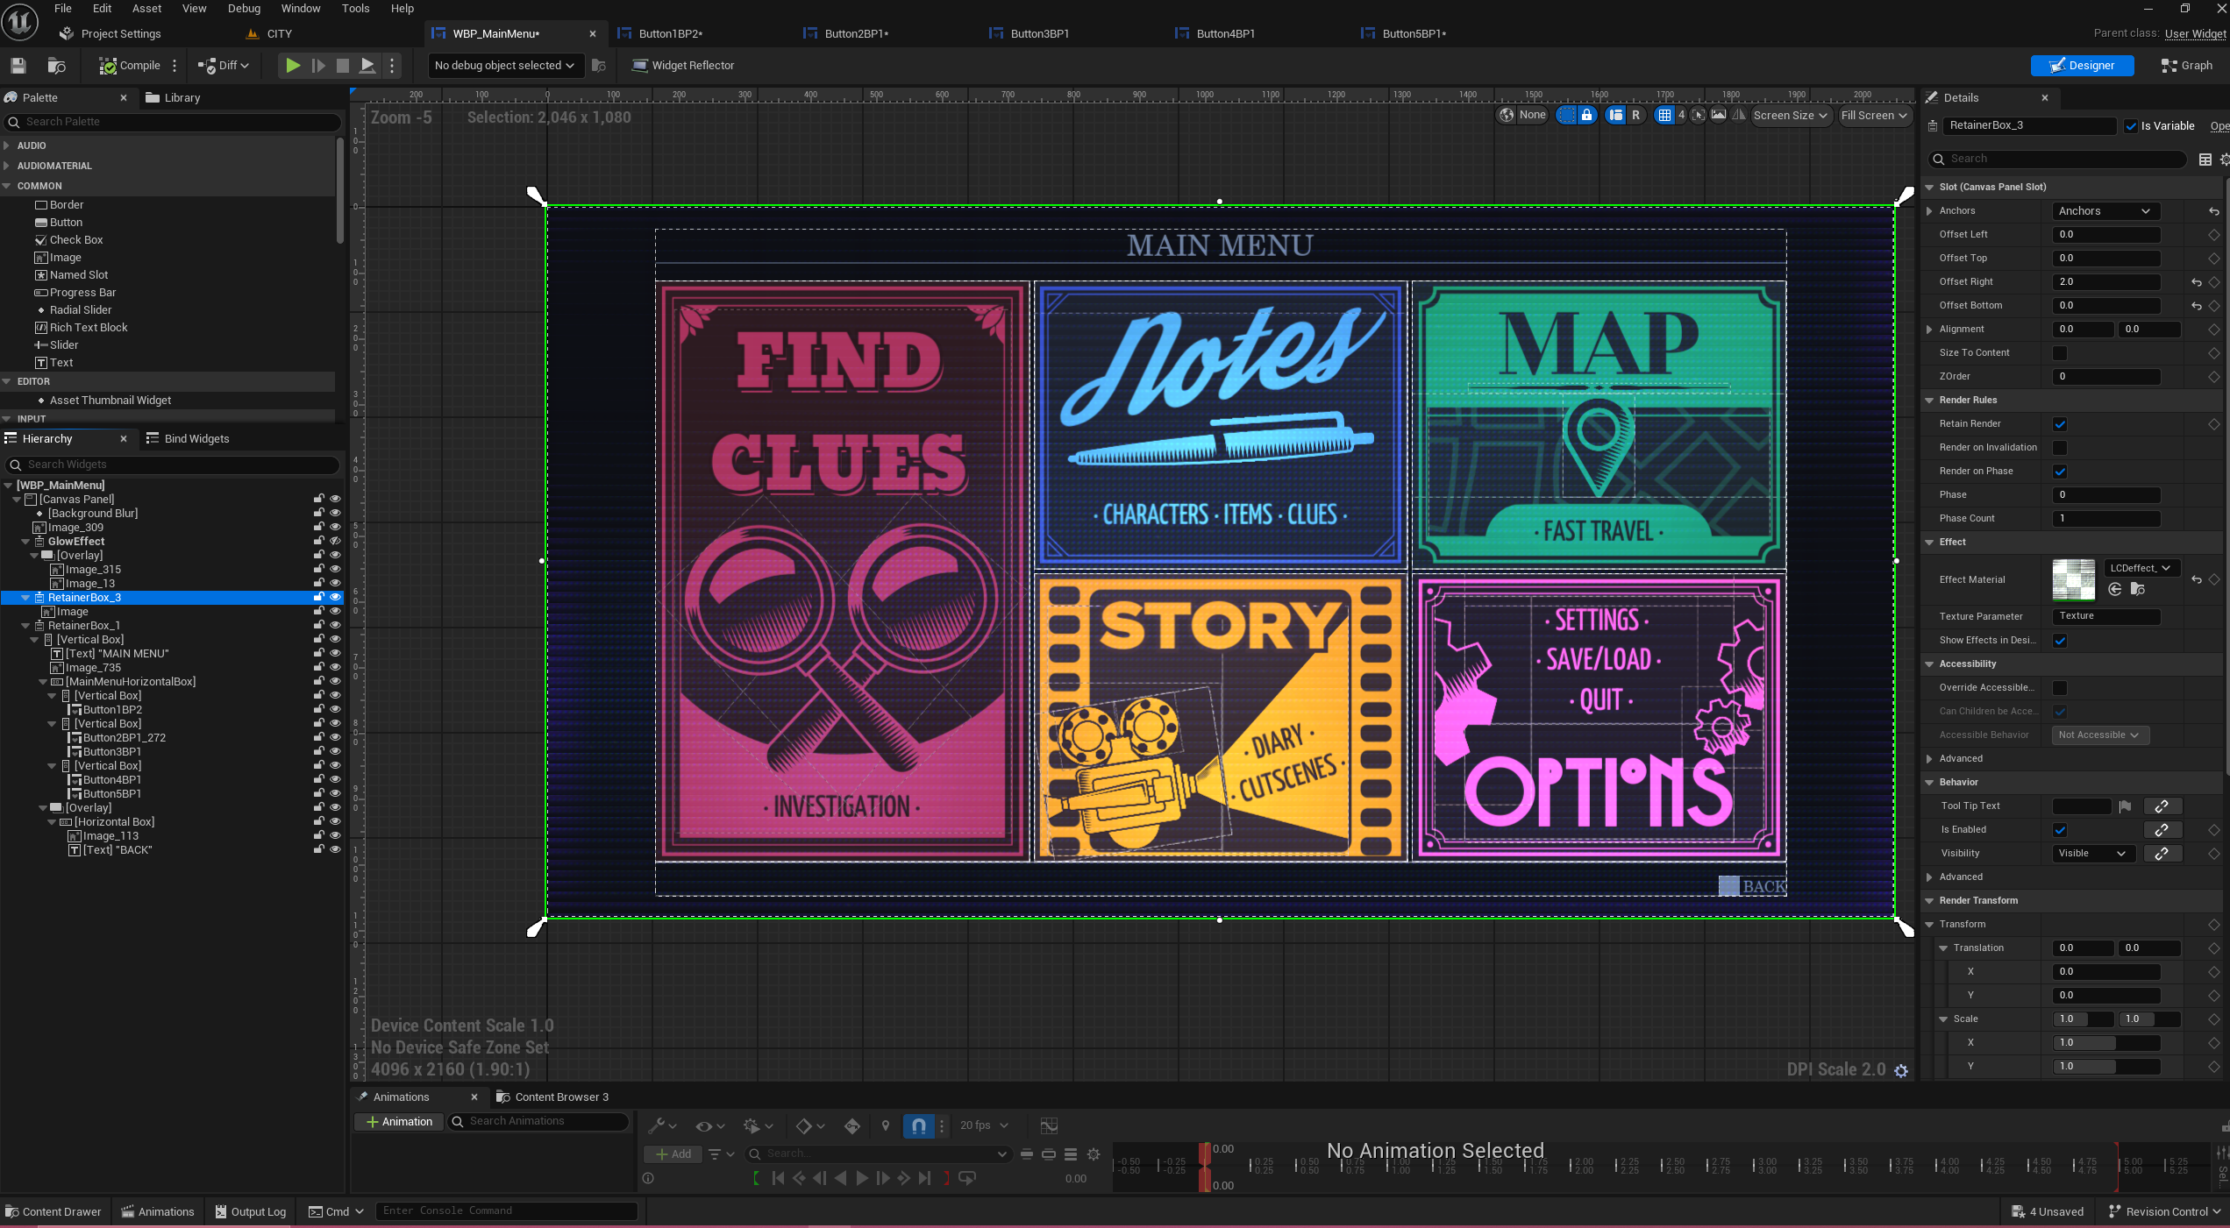This screenshot has width=2230, height=1228.
Task: Open Widget Reflector tool
Action: point(683,66)
